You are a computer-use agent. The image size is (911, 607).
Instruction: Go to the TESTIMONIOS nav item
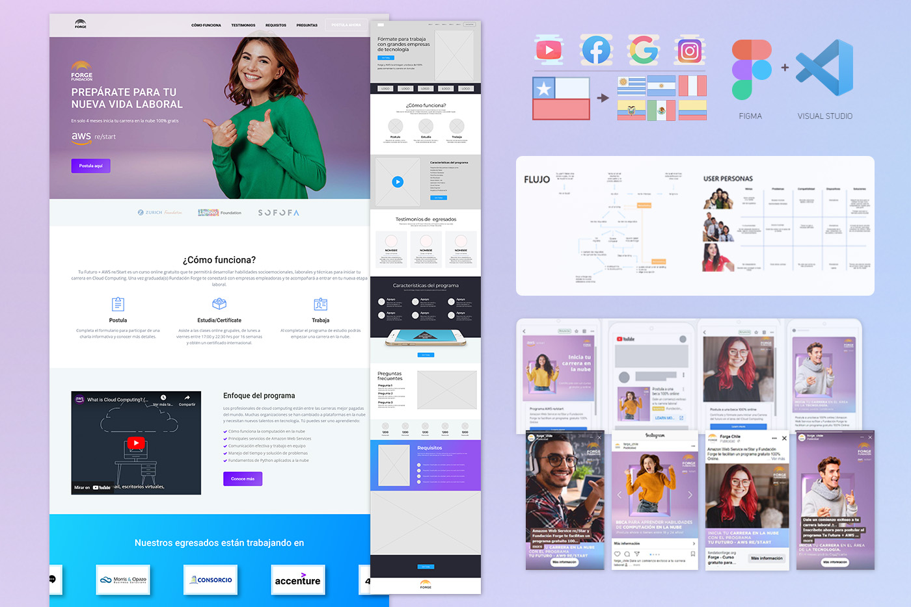pyautogui.click(x=243, y=25)
